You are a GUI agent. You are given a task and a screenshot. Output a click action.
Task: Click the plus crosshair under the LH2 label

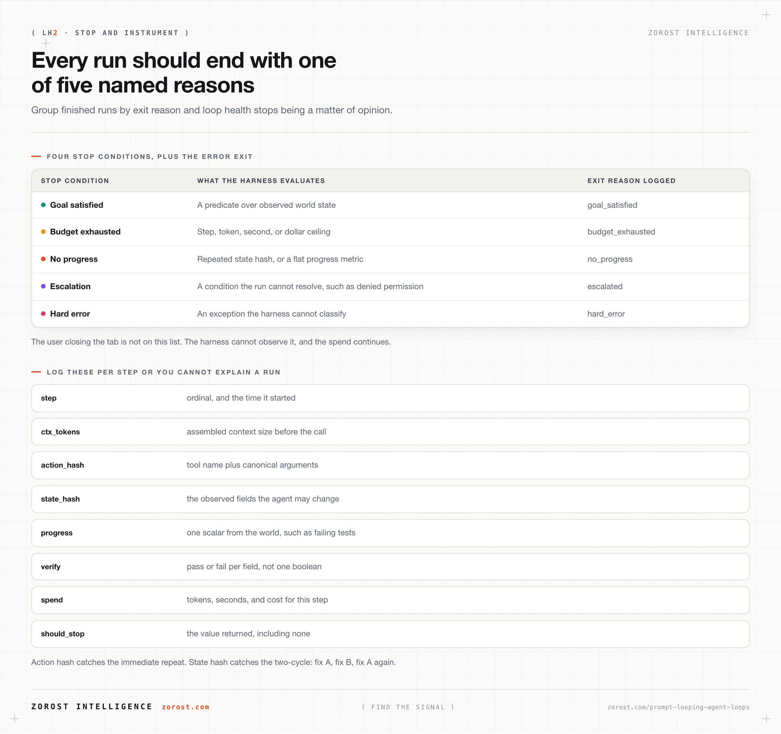click(x=46, y=43)
